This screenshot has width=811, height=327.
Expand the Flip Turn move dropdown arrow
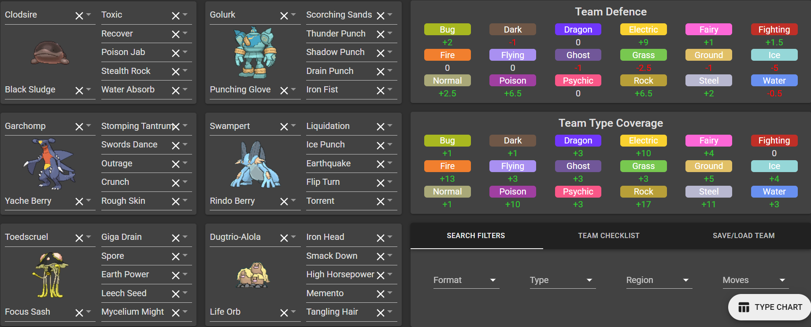pos(390,182)
